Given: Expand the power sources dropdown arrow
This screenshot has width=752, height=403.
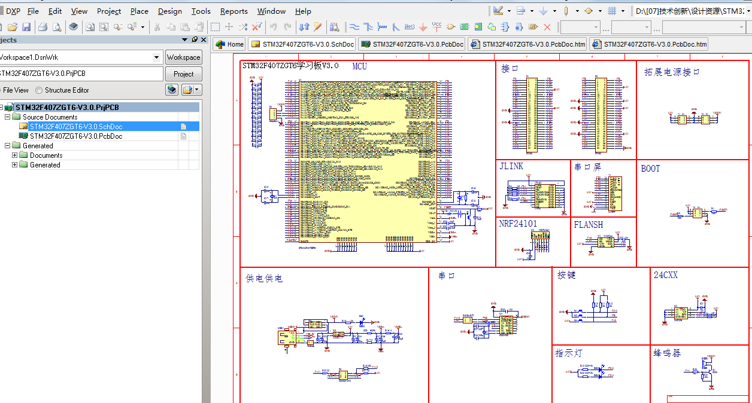Looking at the screenshot, I should point(555,11).
